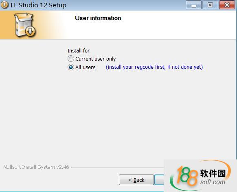Click the "All users" option label
Image resolution: width=237 pixels, height=192 pixels.
(x=86, y=67)
